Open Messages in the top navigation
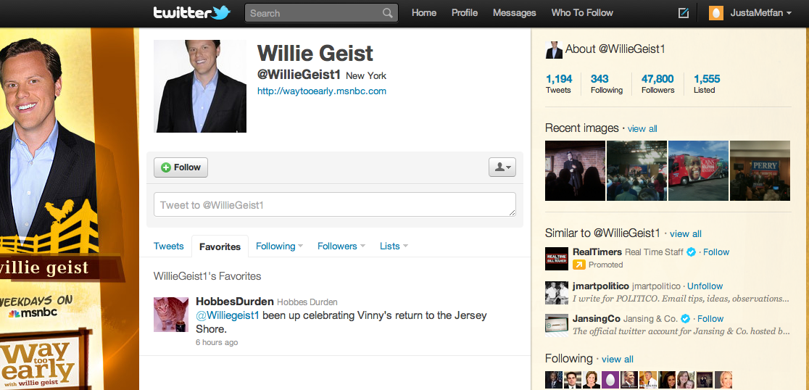 click(x=515, y=13)
